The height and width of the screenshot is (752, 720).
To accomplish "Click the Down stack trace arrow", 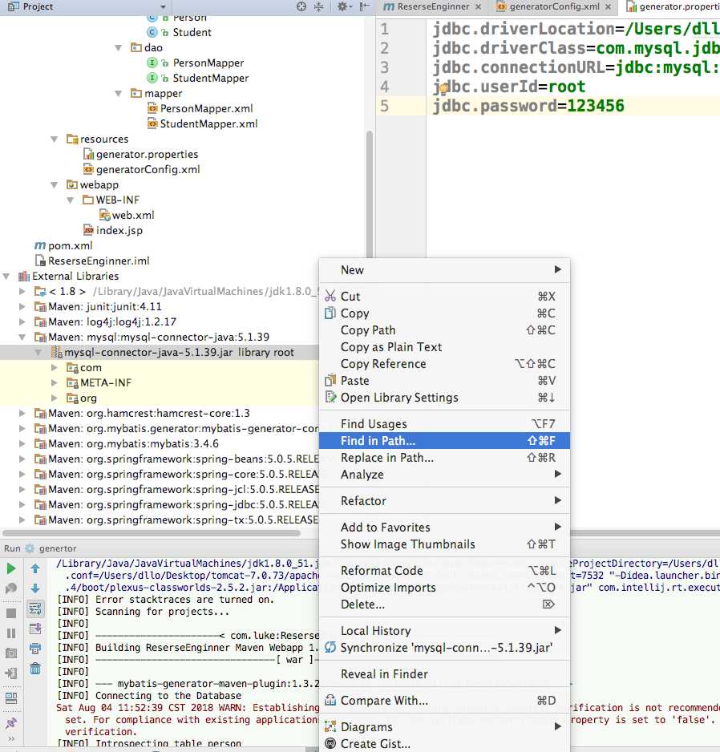I will pyautogui.click(x=35, y=588).
